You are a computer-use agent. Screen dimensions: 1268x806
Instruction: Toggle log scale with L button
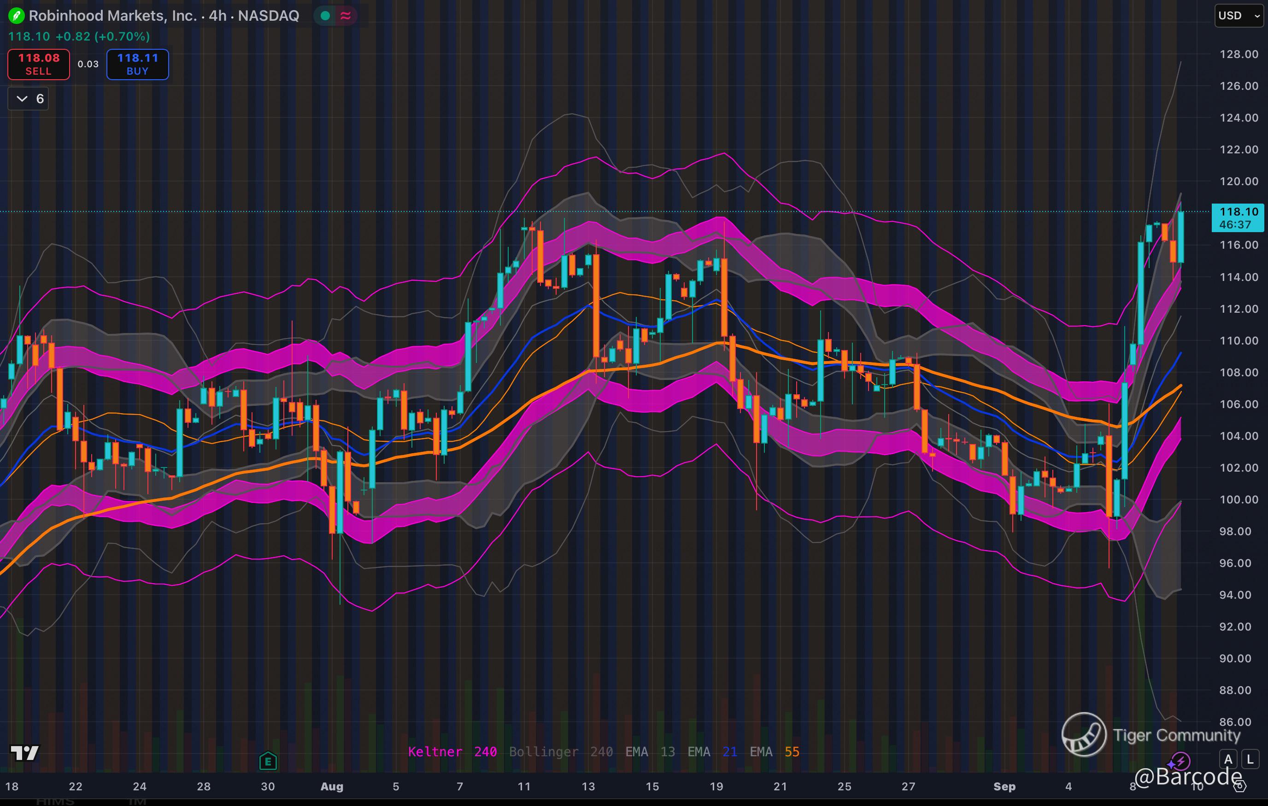pos(1250,759)
